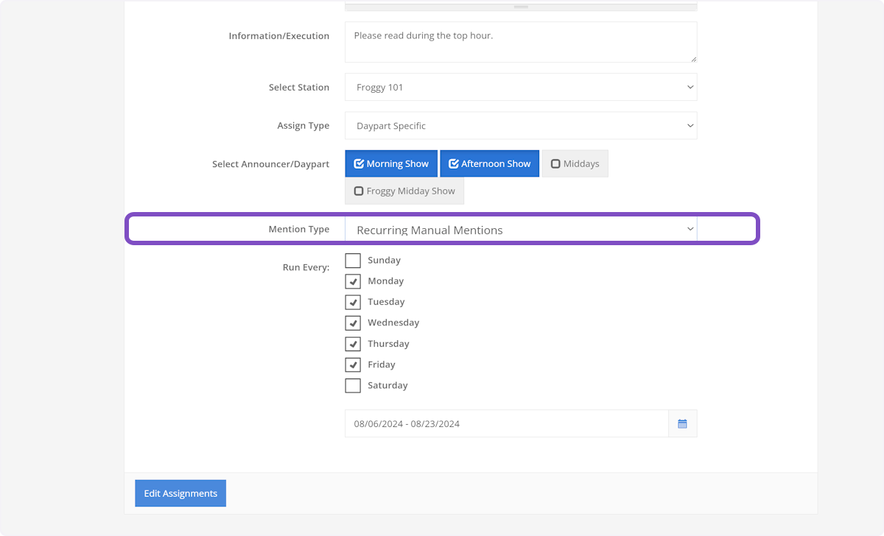Click the Edit Assignments button

(x=180, y=493)
